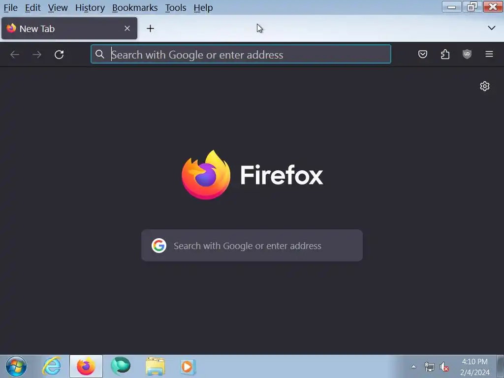The image size is (504, 378).
Task: Open Windows Explorer folder from taskbar
Action: [155, 366]
